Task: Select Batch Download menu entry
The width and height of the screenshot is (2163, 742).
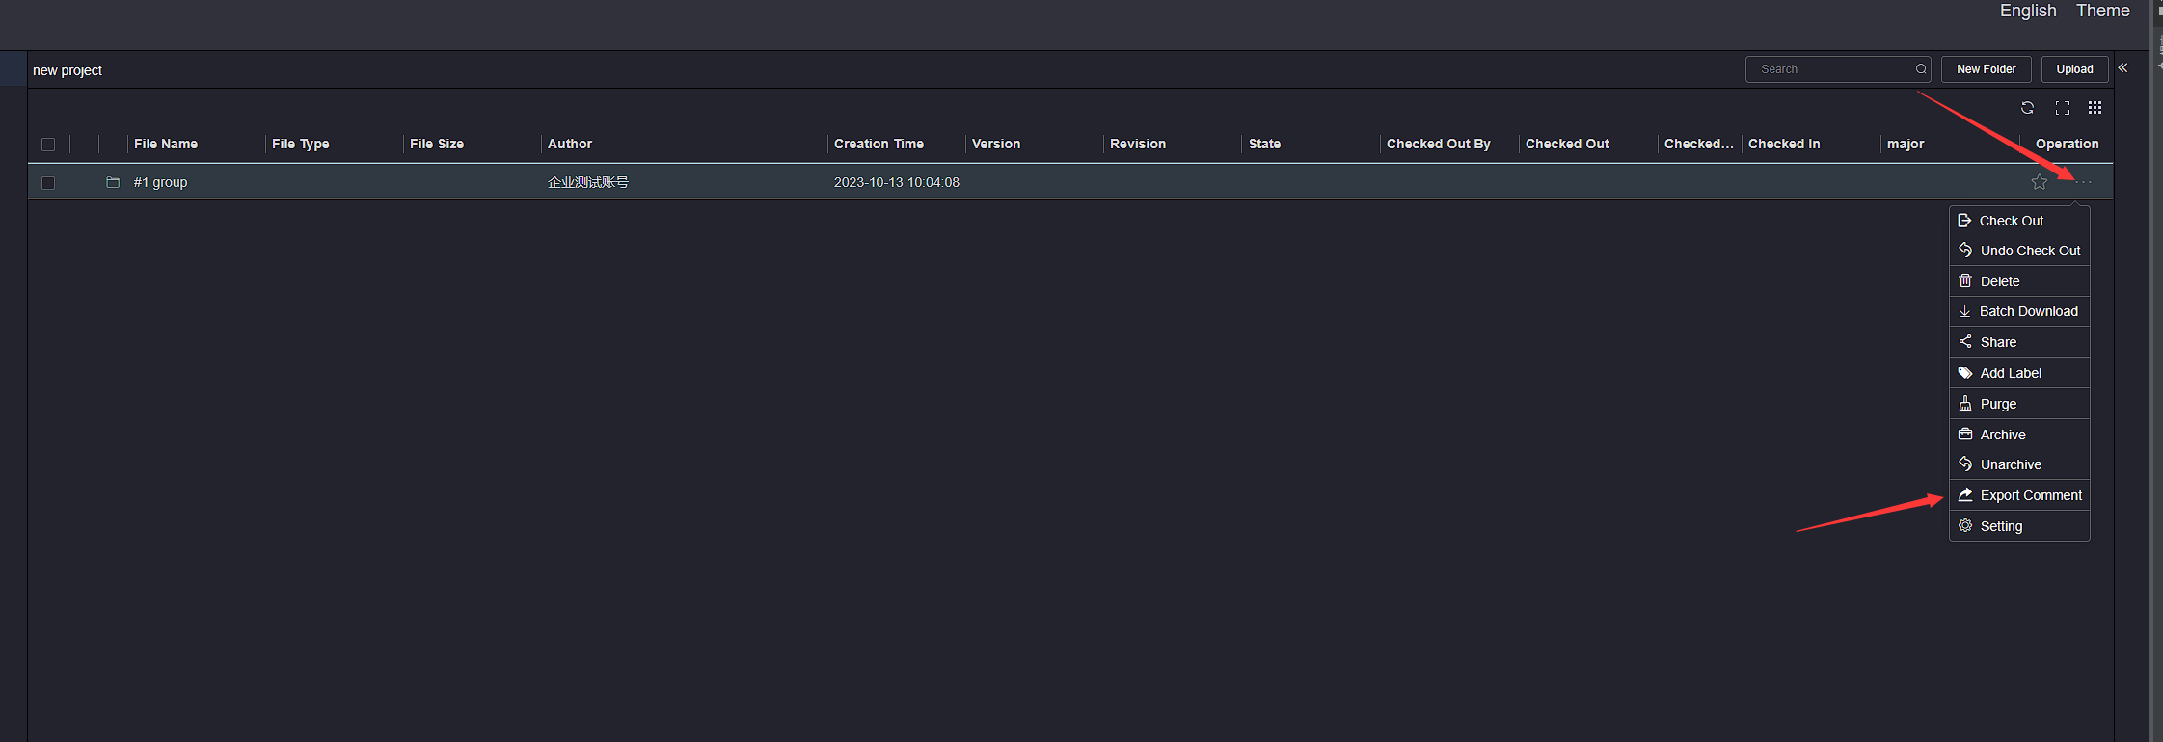Action: point(2019,311)
